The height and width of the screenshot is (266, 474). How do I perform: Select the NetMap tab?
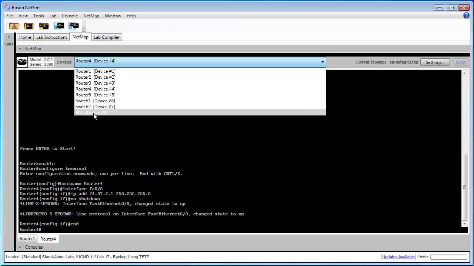[80, 37]
